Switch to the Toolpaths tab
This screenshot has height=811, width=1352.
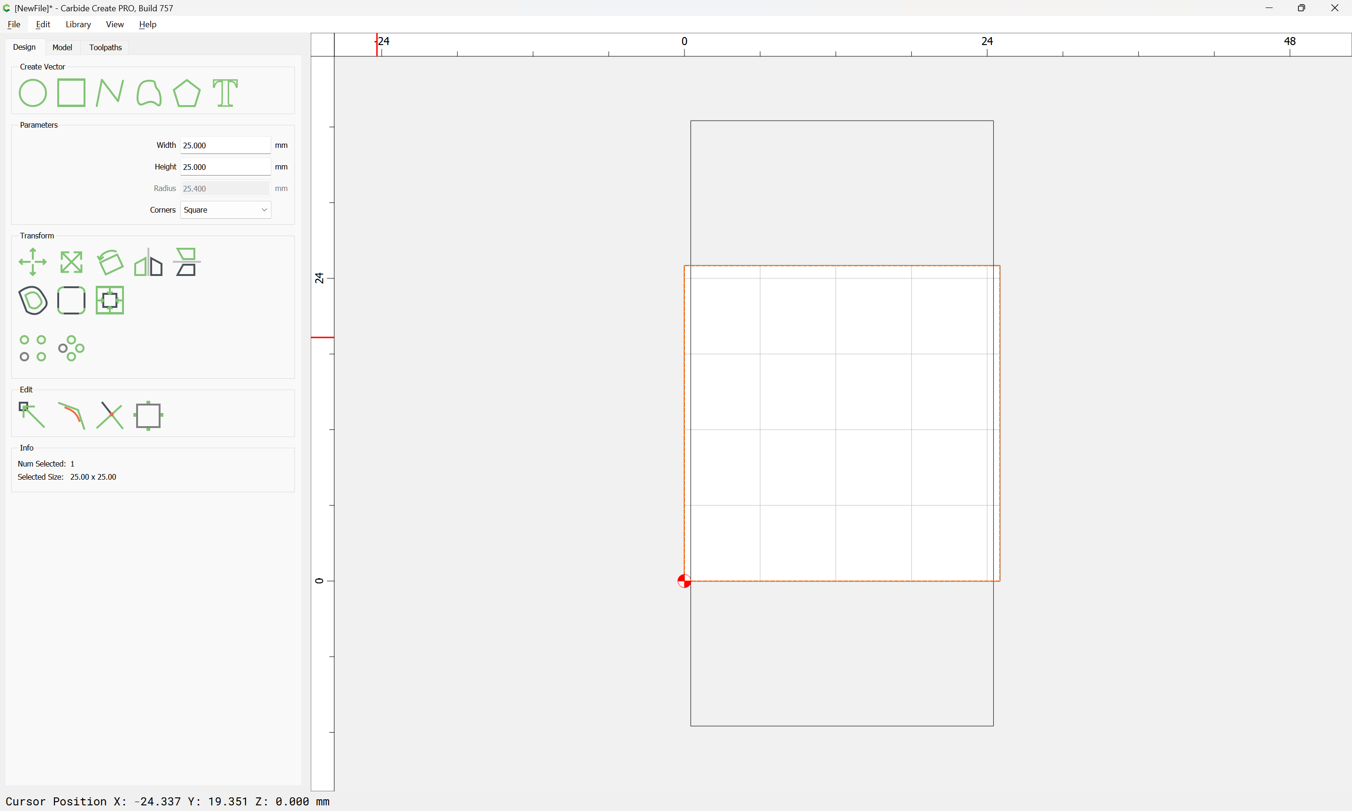click(x=106, y=47)
